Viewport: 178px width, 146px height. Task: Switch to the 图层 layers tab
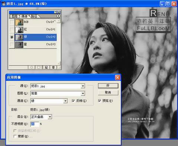[x=14, y=16]
